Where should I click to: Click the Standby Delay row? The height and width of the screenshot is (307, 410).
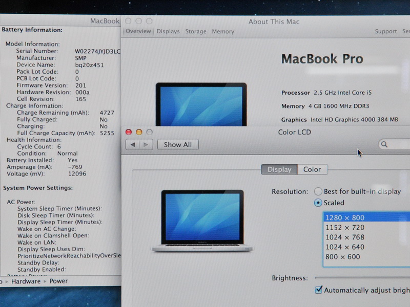pos(38,262)
